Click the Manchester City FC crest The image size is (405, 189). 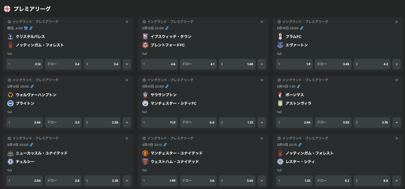145,103
